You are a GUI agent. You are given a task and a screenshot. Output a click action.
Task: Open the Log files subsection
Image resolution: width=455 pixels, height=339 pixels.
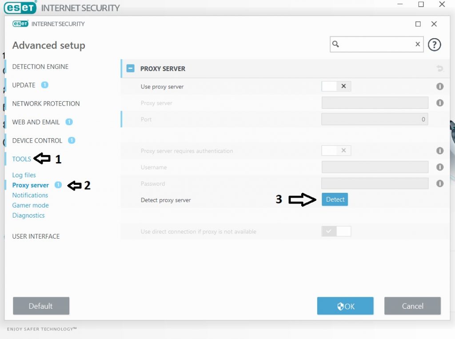coord(24,175)
